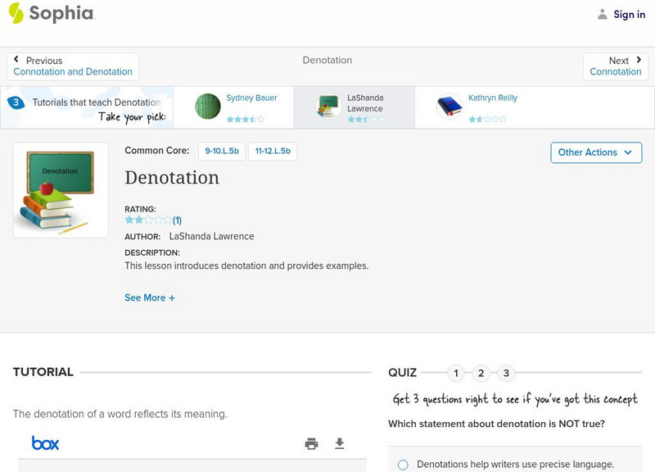
Task: Click 'The denotation of a word reflects its meaning' text
Action: pyautogui.click(x=120, y=414)
